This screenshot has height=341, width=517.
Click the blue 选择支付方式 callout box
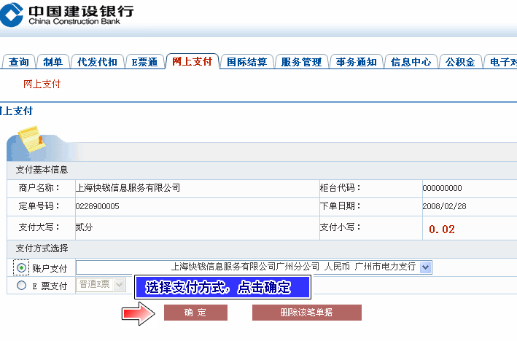pyautogui.click(x=223, y=287)
